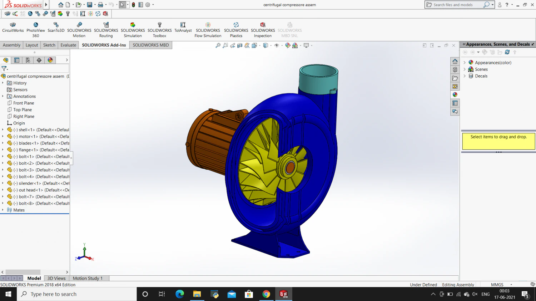
Task: Switch to Motion Study 1
Action: pyautogui.click(x=88, y=278)
